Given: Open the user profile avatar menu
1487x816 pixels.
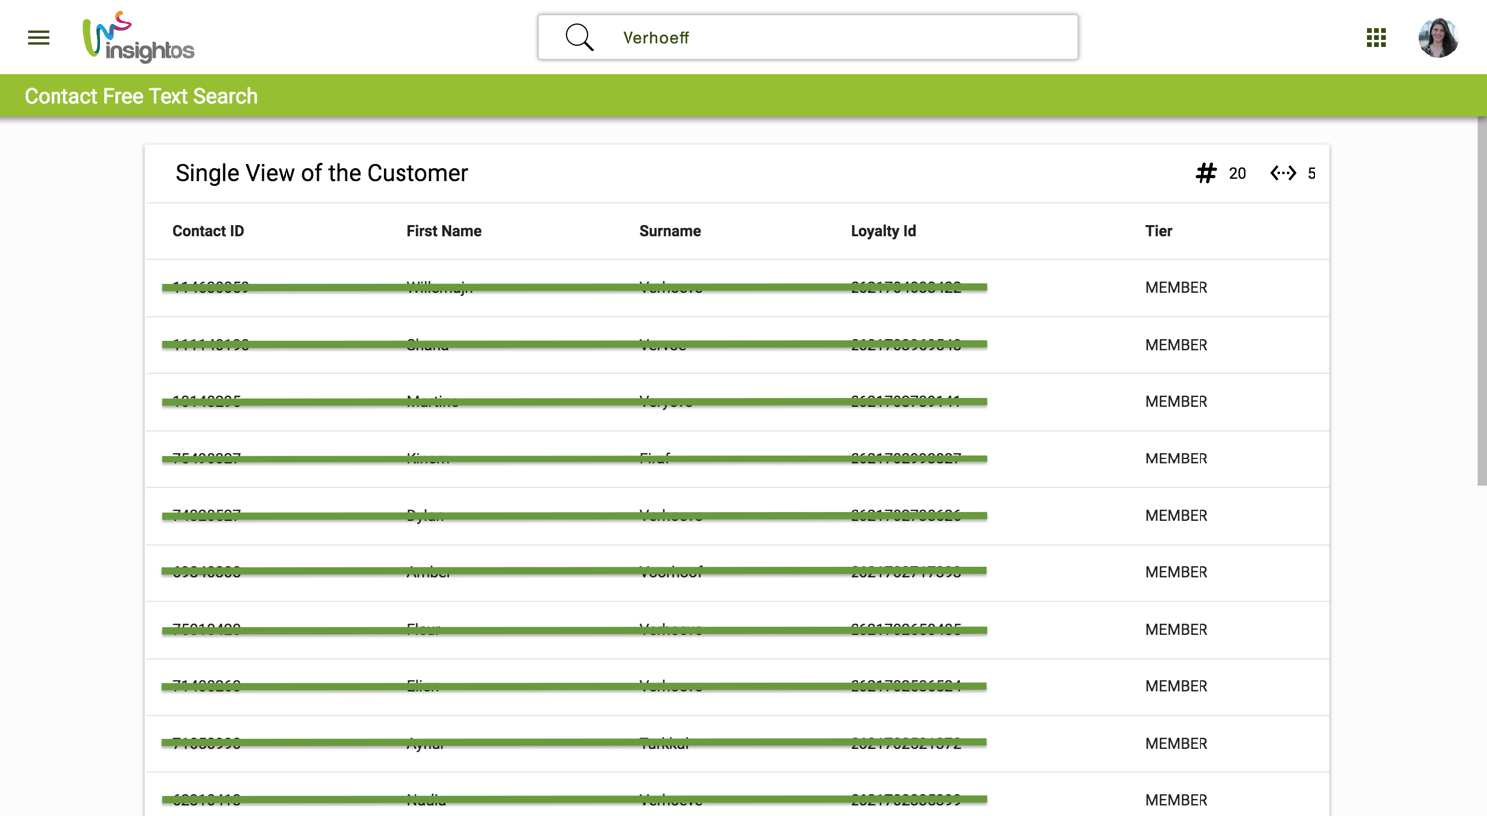Looking at the screenshot, I should click(1437, 38).
